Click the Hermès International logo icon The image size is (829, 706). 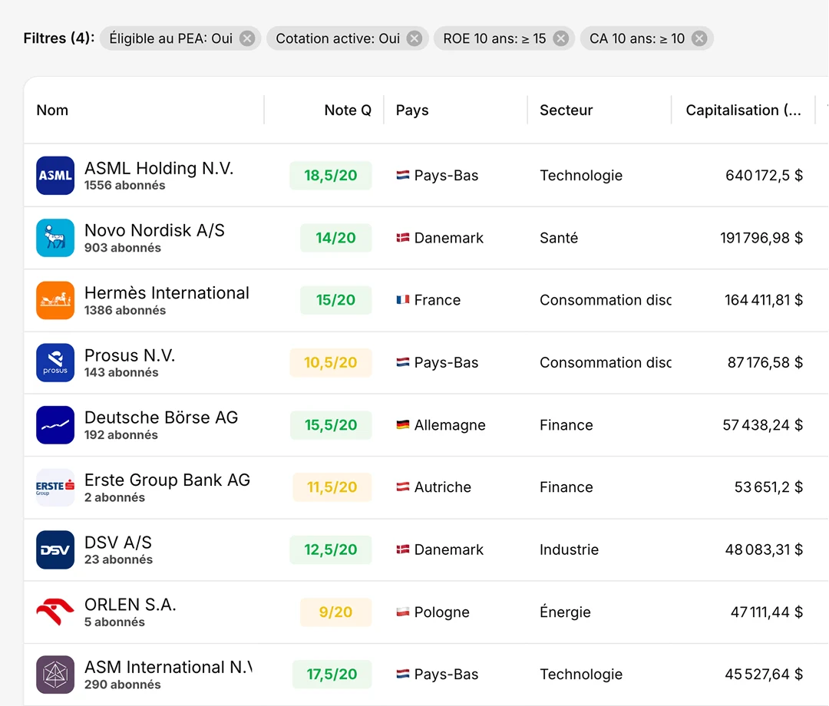pyautogui.click(x=55, y=300)
